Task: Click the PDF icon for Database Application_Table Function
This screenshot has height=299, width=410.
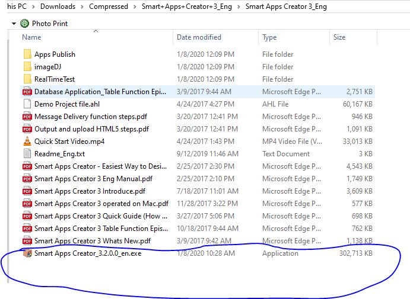Action: click(x=27, y=92)
